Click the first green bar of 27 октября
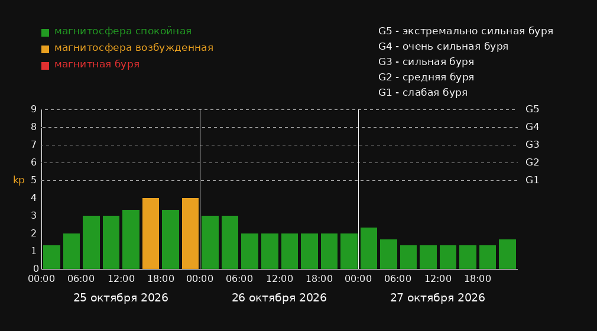Screen dimensions: 597x331 click(x=369, y=248)
